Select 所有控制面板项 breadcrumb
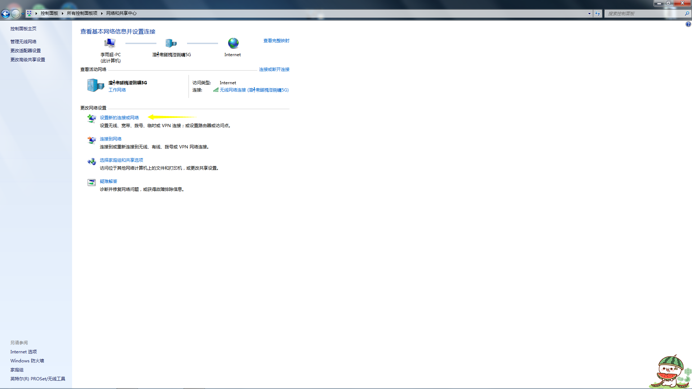 [x=82, y=13]
